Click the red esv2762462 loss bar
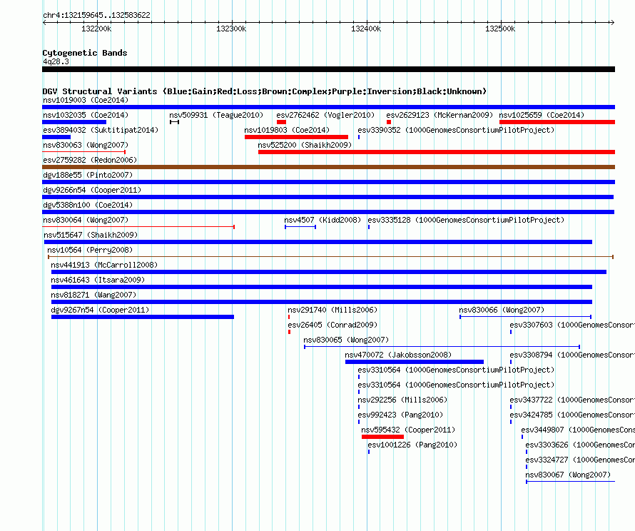Viewport: 635px width, 531px height. pos(281,122)
